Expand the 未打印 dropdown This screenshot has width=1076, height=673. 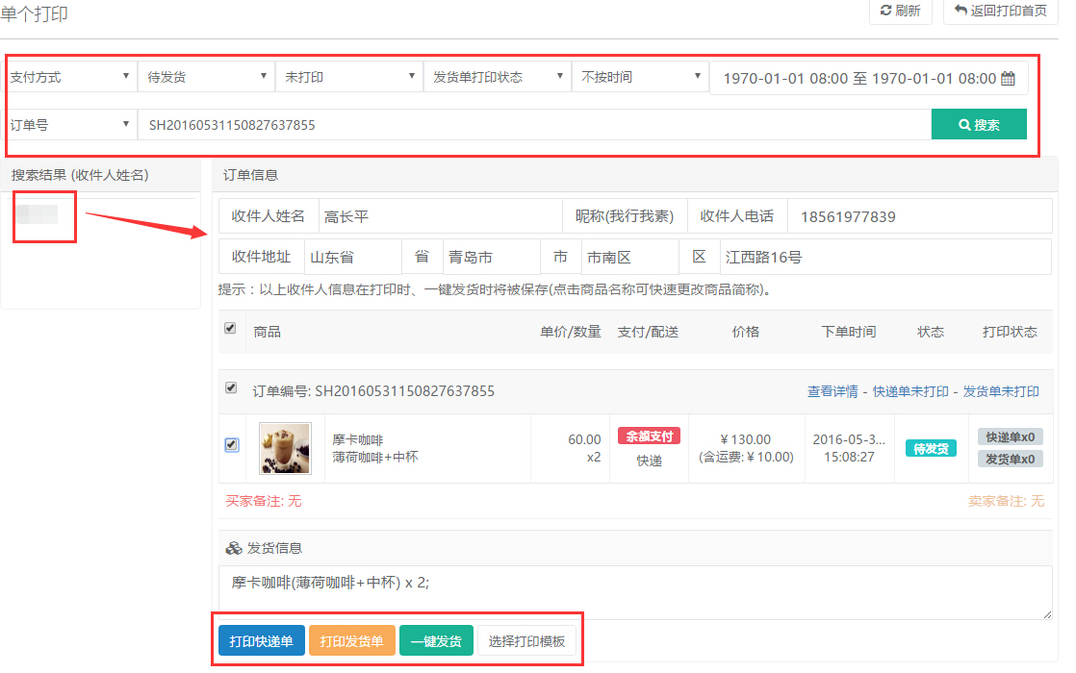[x=346, y=77]
